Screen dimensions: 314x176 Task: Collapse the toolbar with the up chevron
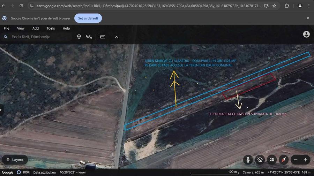(117, 37)
